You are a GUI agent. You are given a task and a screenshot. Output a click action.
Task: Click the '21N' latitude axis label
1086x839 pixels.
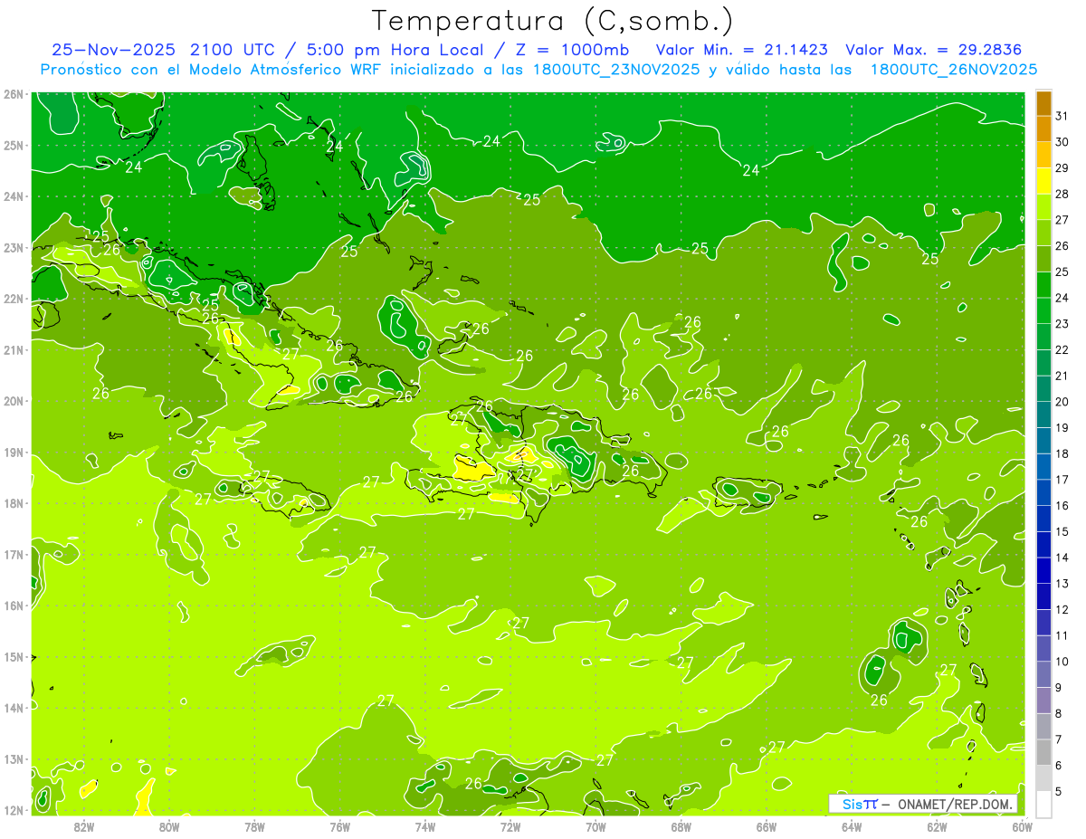click(13, 350)
